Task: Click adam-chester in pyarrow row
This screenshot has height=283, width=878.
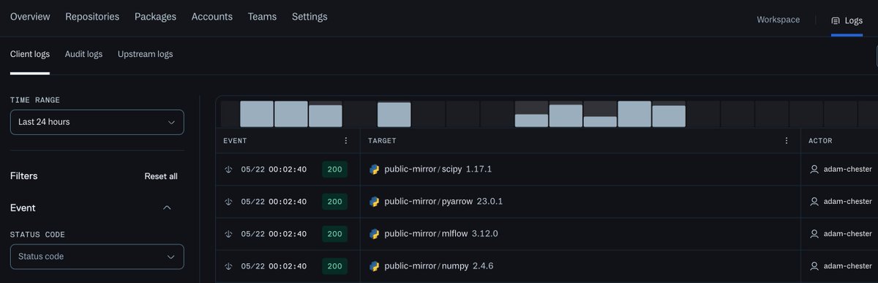Action: pyautogui.click(x=848, y=202)
